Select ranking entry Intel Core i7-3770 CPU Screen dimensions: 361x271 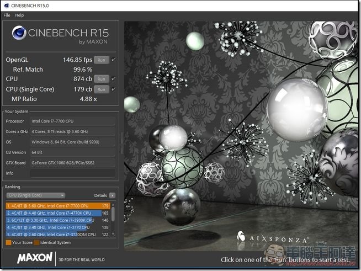coord(58,227)
